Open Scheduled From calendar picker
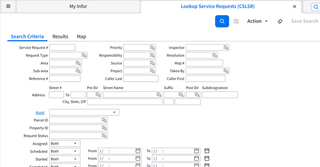The width and height of the screenshot is (320, 167). coord(138,151)
